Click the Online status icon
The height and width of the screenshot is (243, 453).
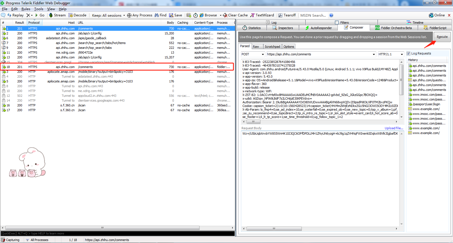(x=431, y=15)
